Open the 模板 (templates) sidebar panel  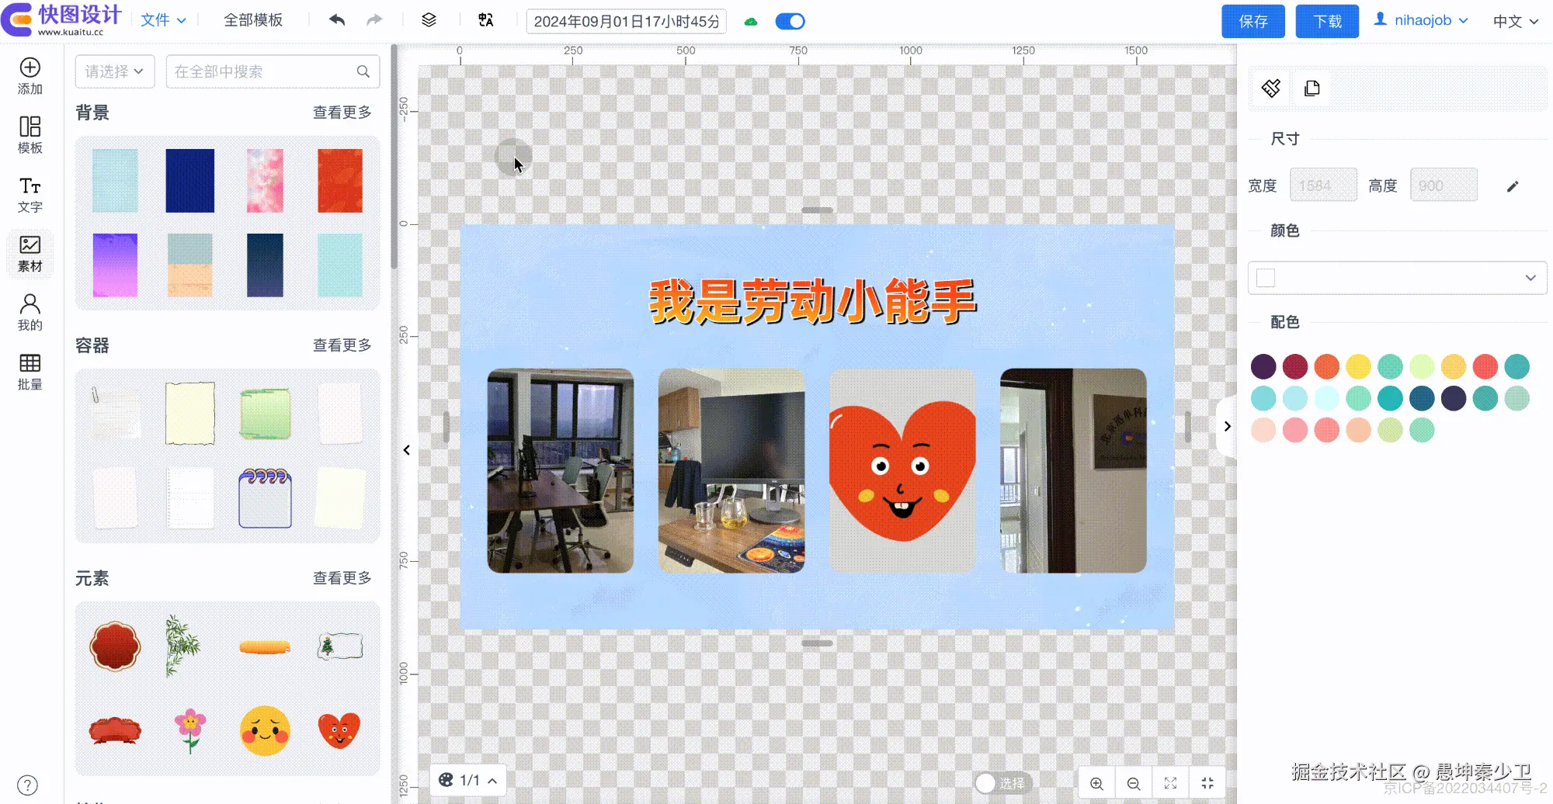(x=30, y=133)
